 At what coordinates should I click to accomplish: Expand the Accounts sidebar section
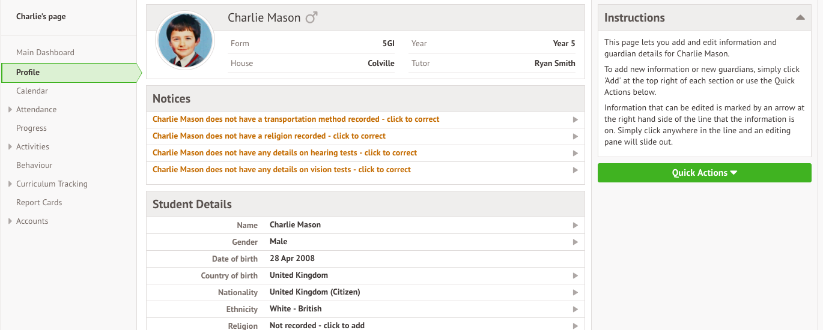pyautogui.click(x=10, y=221)
